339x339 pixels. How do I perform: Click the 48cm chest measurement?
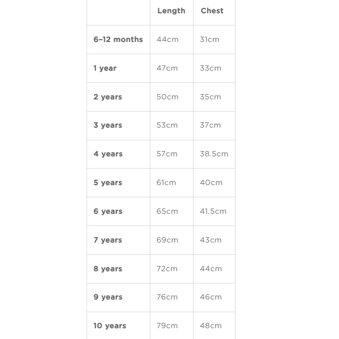coord(210,326)
